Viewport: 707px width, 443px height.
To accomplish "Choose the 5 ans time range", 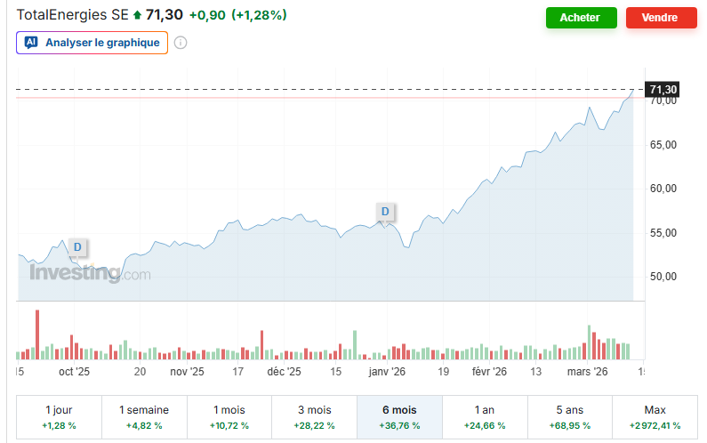I will [569, 416].
